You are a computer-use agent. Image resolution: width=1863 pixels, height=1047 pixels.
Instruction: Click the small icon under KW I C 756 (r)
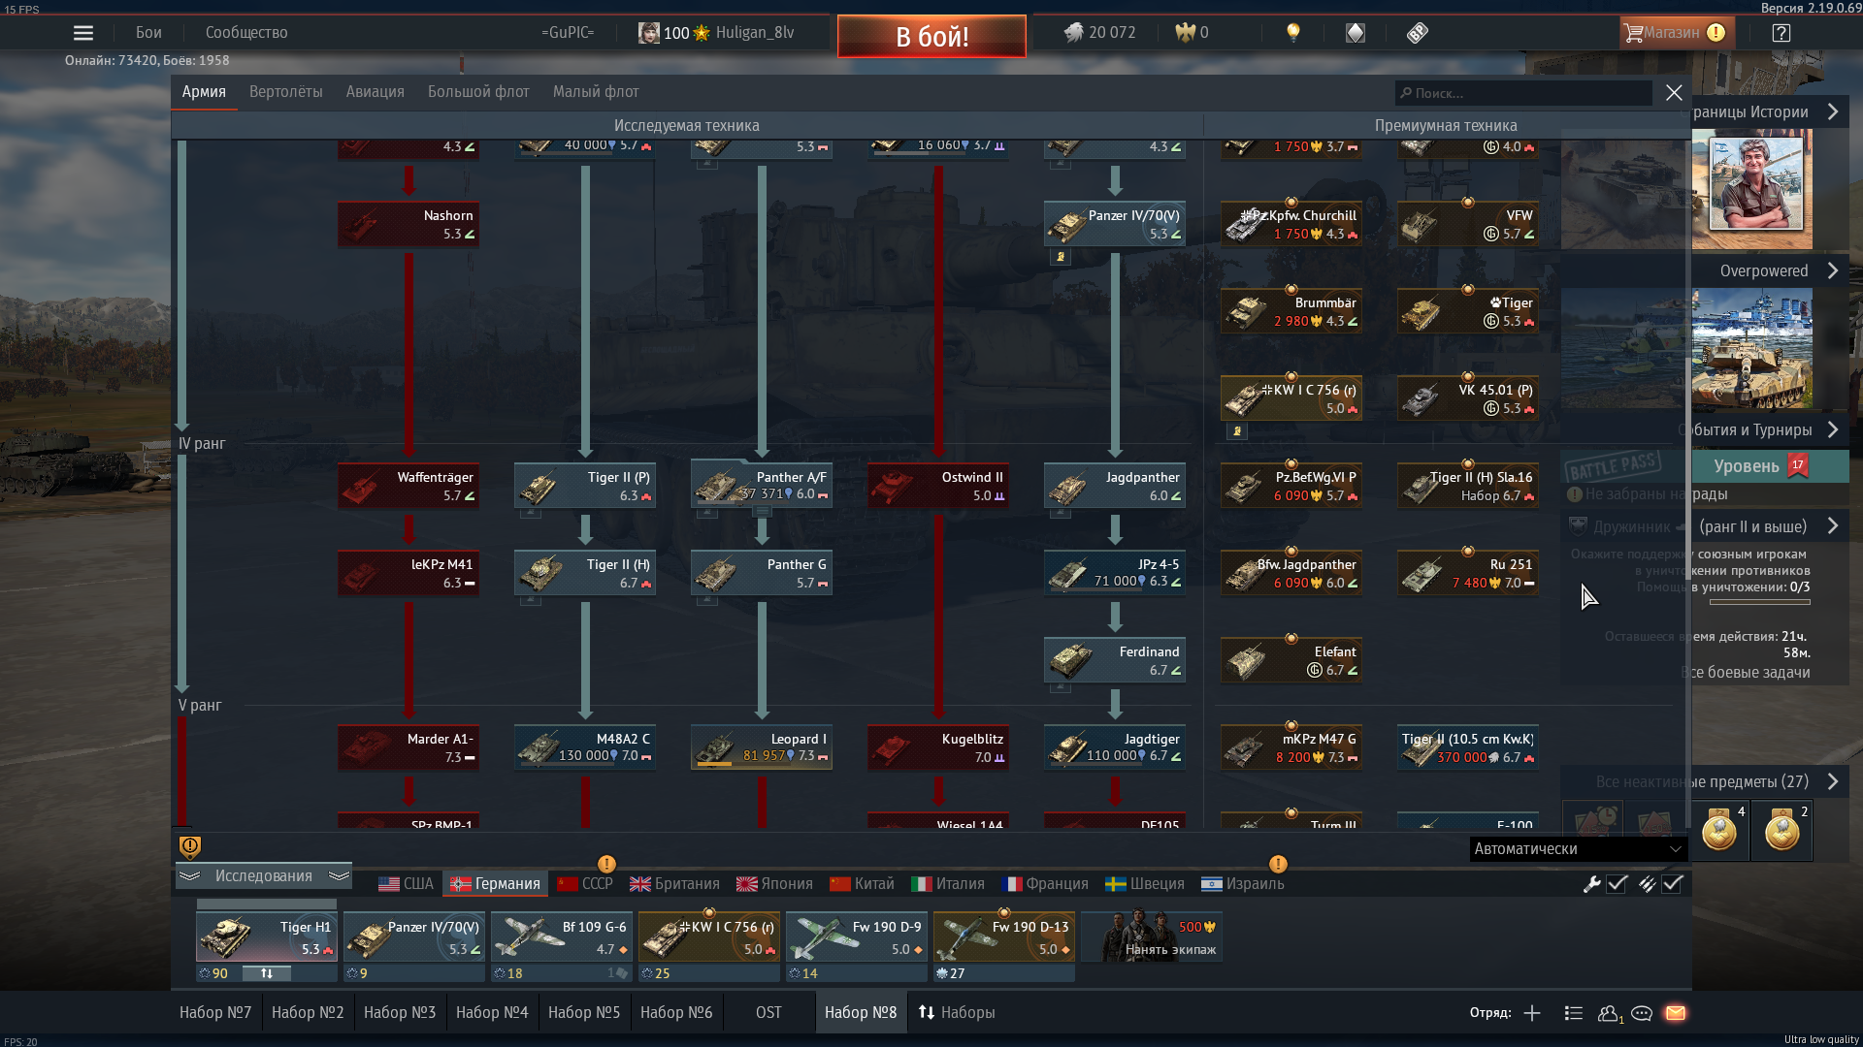point(1237,431)
